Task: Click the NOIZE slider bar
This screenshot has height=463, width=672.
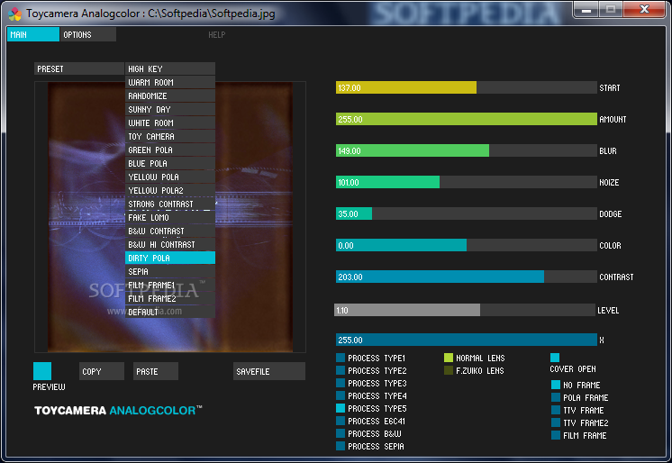Action: click(467, 182)
